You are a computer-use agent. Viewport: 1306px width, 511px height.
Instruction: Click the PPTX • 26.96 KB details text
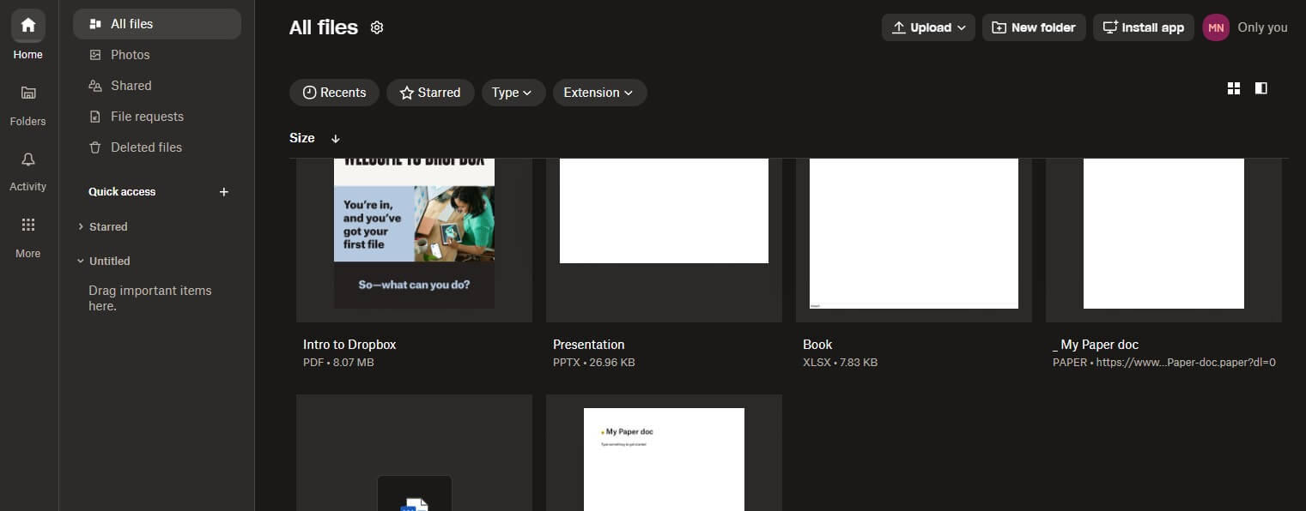594,363
